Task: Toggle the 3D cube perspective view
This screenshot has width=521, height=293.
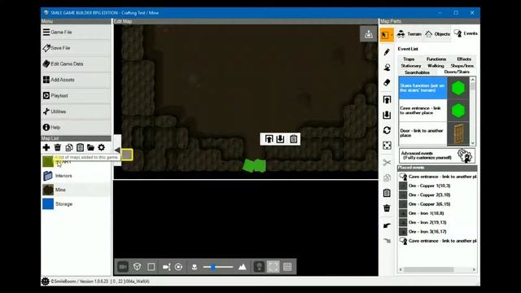Action: point(137,267)
